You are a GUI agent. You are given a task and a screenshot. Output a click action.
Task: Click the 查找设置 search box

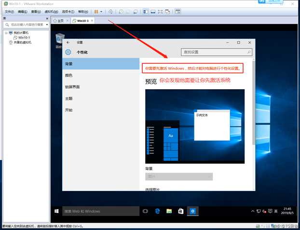click(217, 52)
